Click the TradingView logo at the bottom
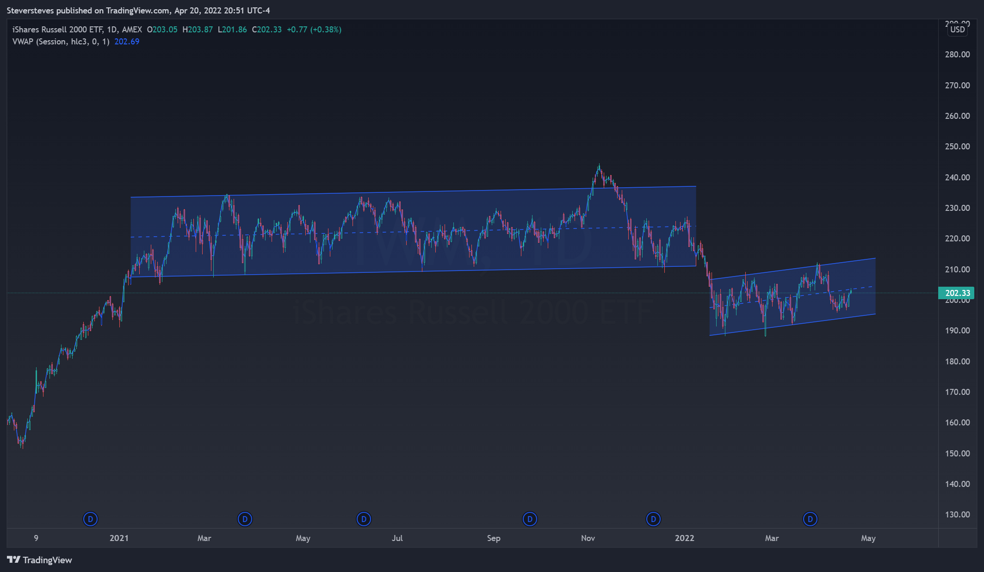The height and width of the screenshot is (572, 984). pos(40,560)
